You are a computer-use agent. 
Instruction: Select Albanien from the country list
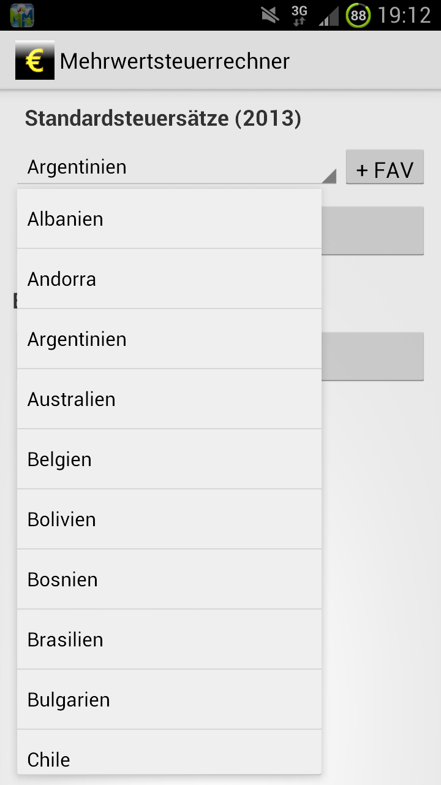[x=169, y=219]
